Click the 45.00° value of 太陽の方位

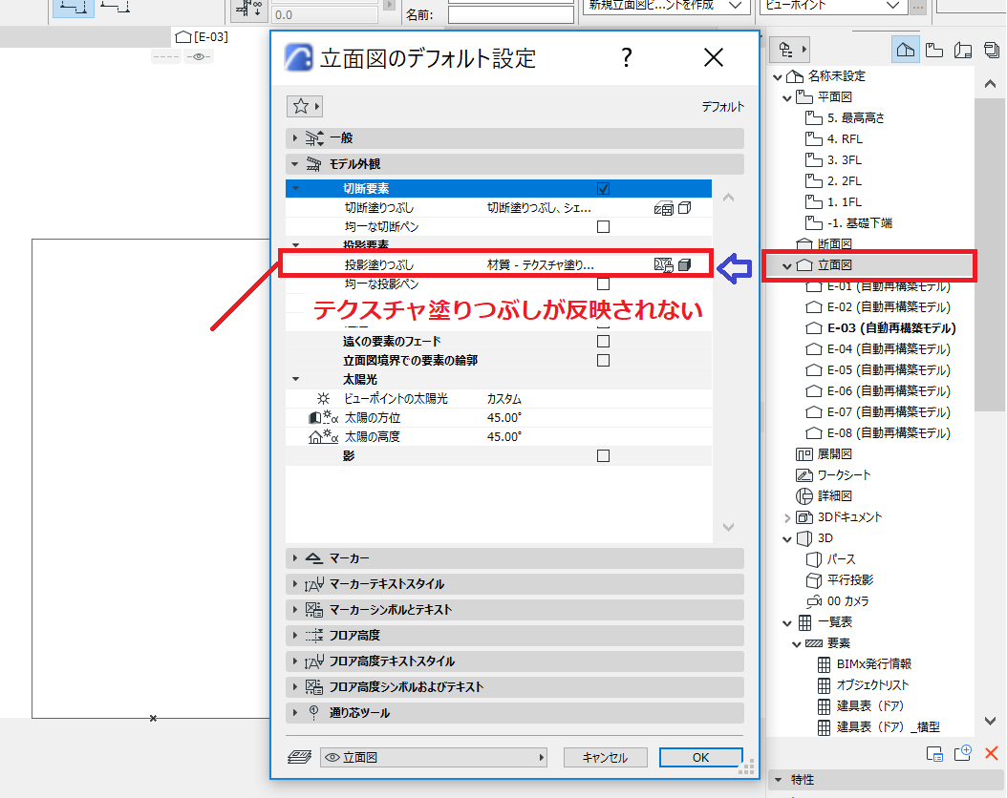click(504, 417)
